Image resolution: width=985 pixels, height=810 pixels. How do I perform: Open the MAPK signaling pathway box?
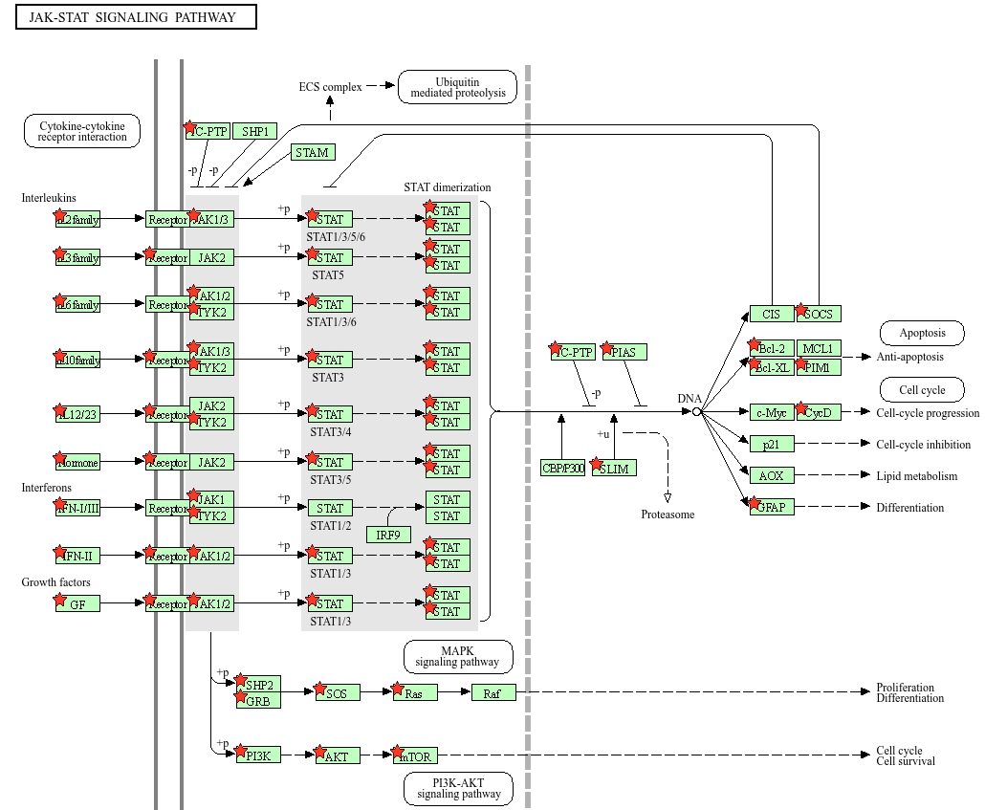[x=457, y=657]
